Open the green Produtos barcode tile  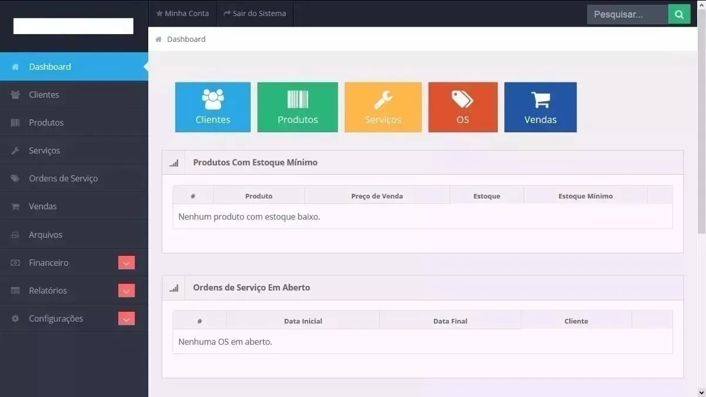298,107
